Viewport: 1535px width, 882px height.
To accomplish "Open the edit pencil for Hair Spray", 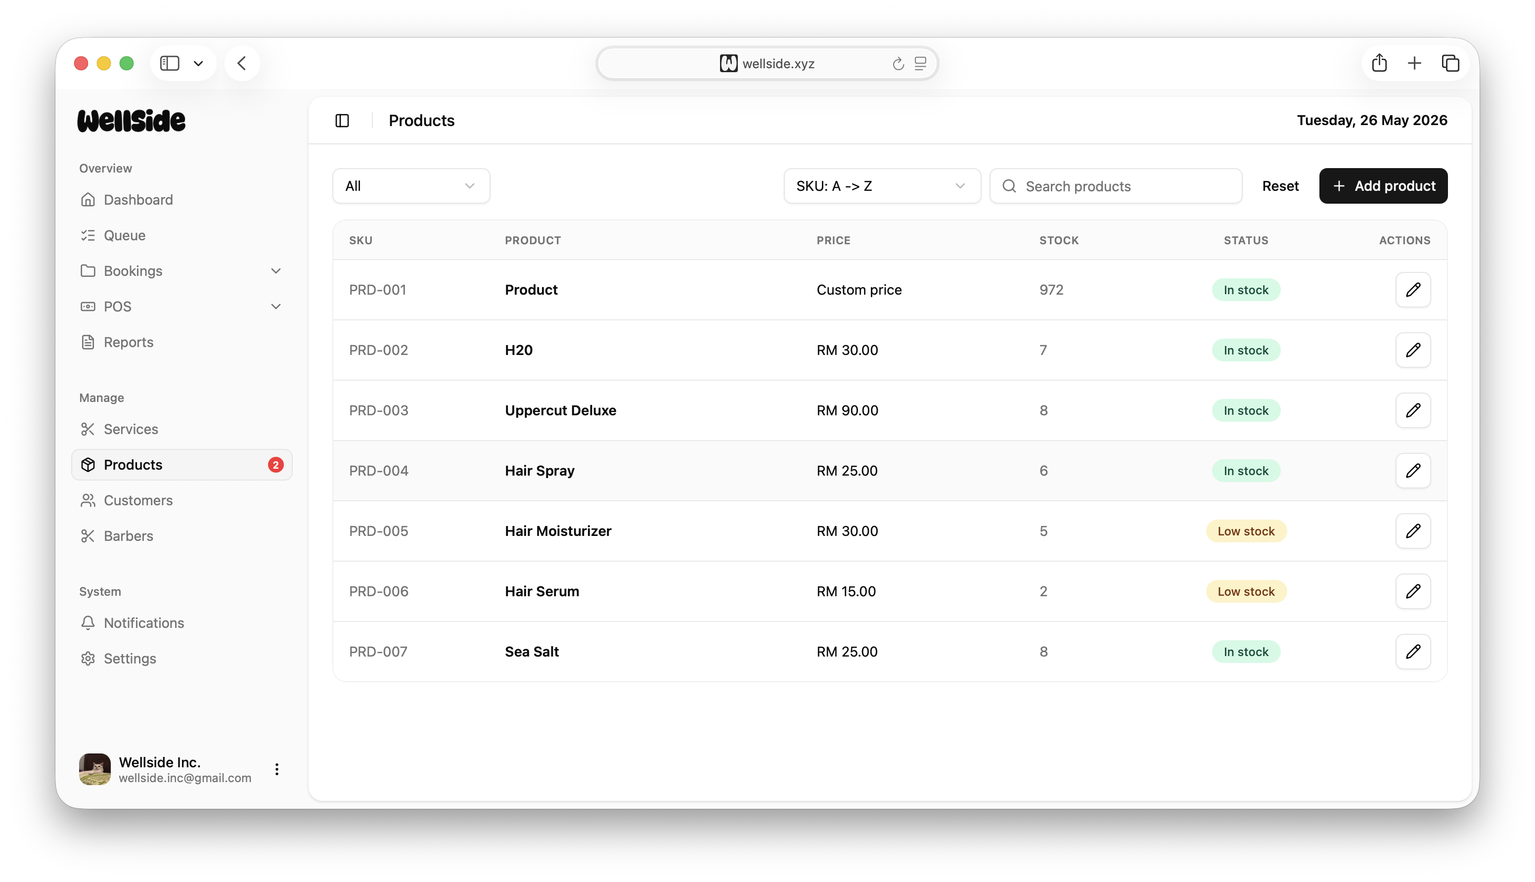I will [1413, 471].
